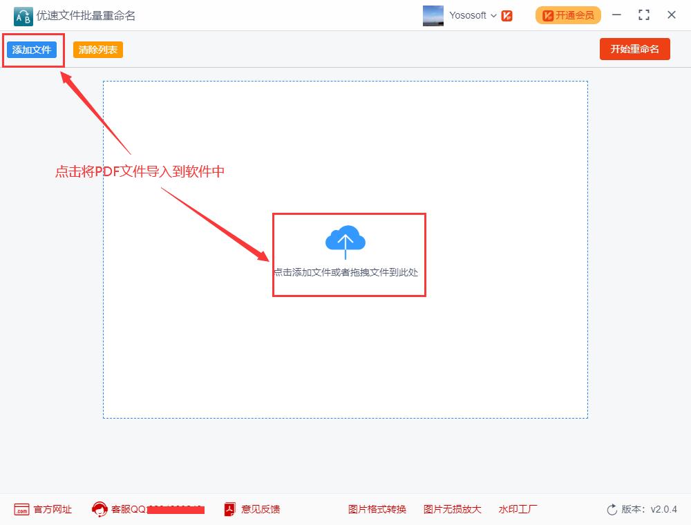Close the application window

[672, 15]
